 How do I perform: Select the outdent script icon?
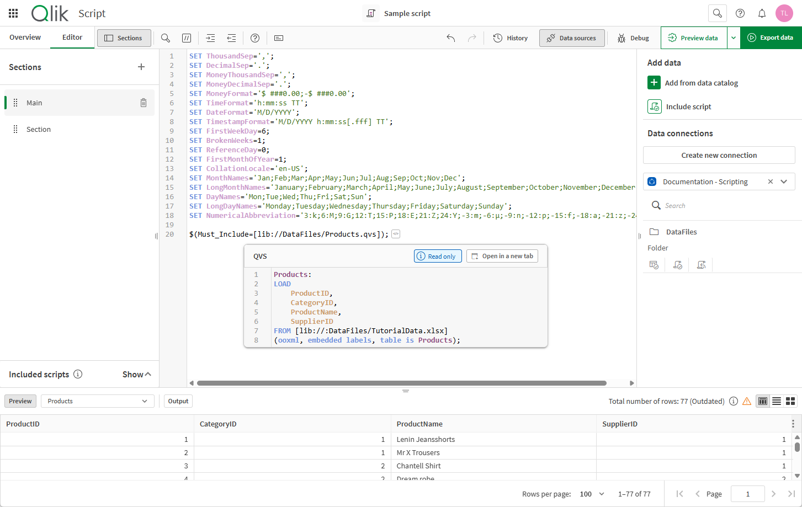231,38
